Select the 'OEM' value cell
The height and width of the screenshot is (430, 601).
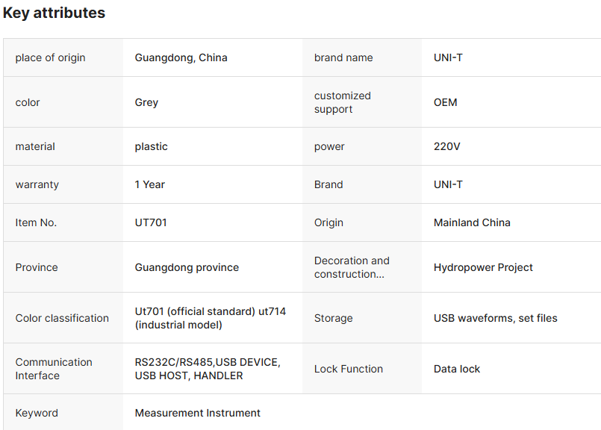[x=445, y=102]
